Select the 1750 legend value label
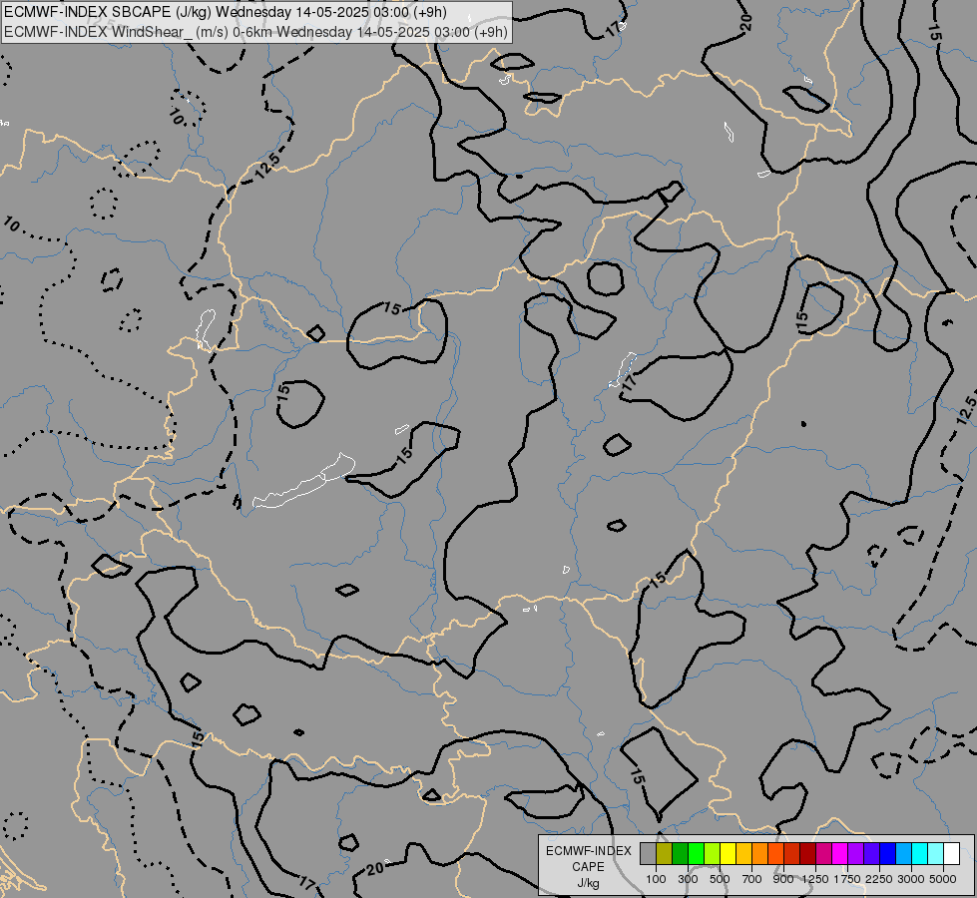Viewport: 977px width, 898px height. (x=847, y=879)
